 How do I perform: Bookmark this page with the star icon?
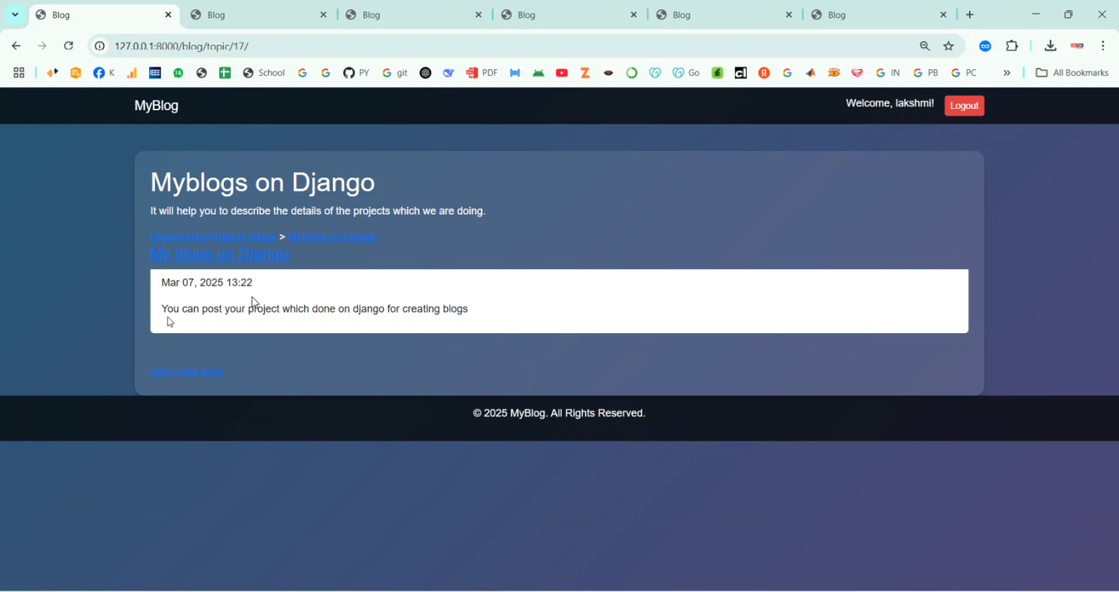coord(949,46)
